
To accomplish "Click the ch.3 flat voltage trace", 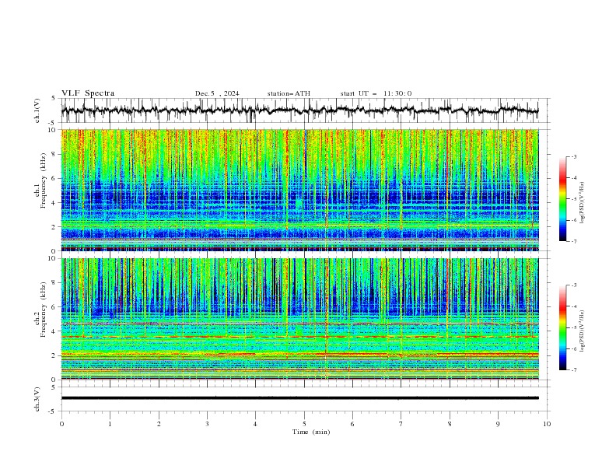I will pos(299,398).
